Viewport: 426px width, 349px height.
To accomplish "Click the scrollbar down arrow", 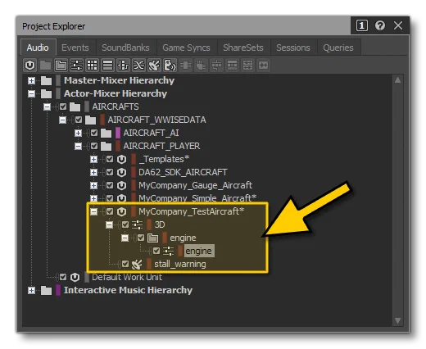I will (x=397, y=320).
